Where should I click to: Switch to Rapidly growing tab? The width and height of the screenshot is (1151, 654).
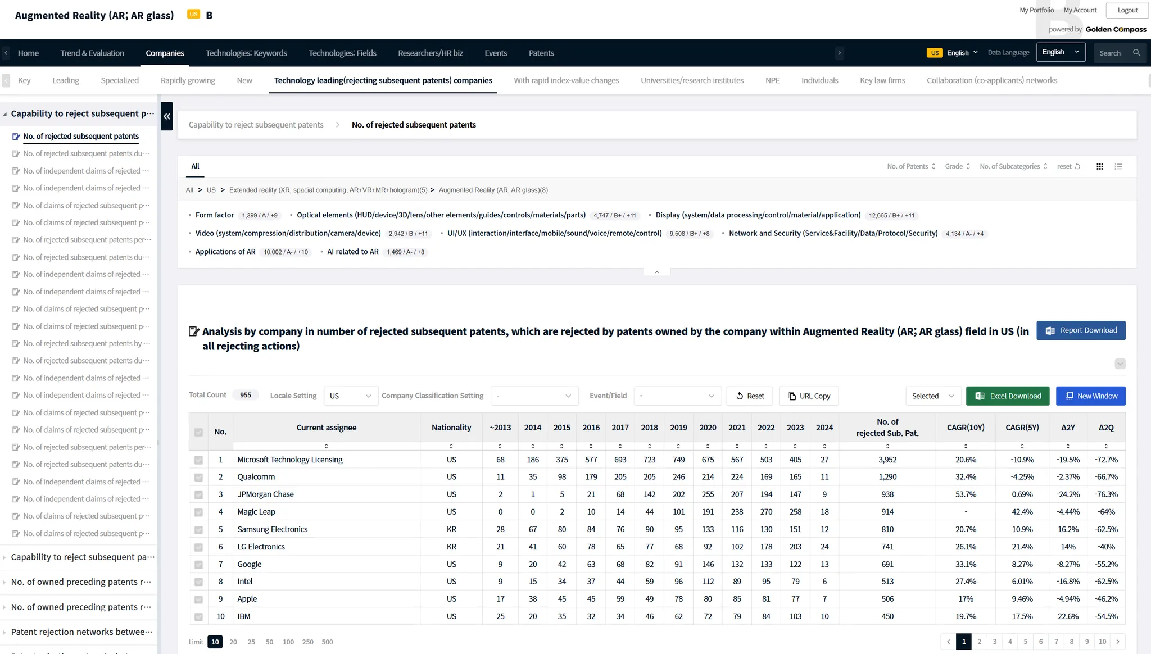coord(188,80)
